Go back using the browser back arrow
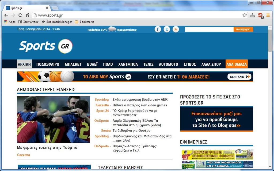This screenshot has height=171, width=274. pyautogui.click(x=6, y=15)
